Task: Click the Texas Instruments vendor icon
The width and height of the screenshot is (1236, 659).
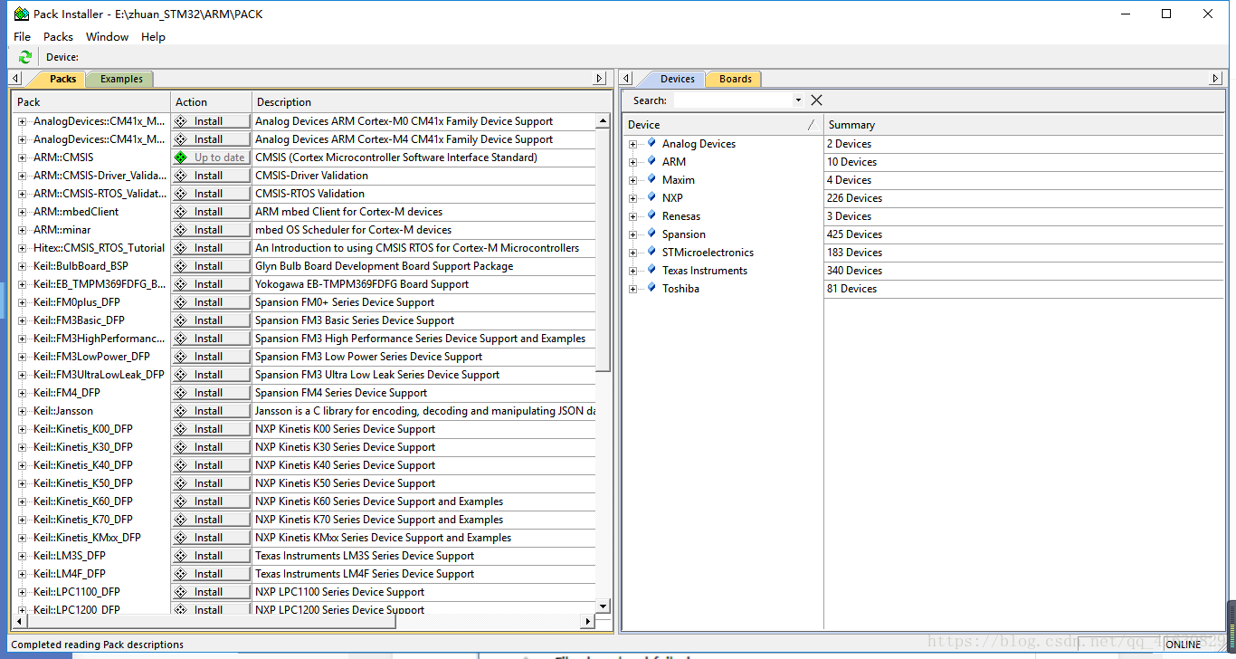Action: 651,270
